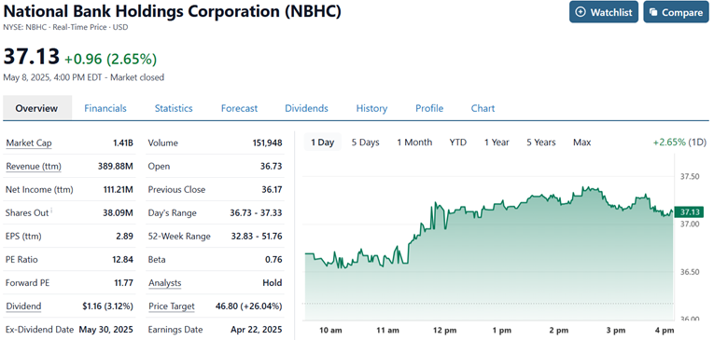Select the 5 Days chart range
Viewport: 728px width, 340px height.
(x=365, y=143)
